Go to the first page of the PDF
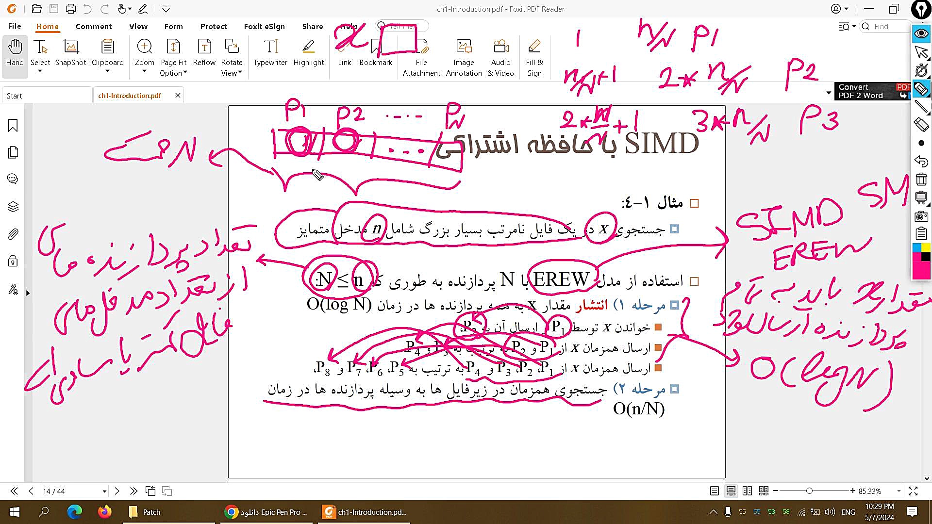 (x=14, y=491)
